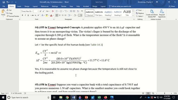The image size is (178, 100).
Task: Justify the paragraph text
Action: [65, 15]
